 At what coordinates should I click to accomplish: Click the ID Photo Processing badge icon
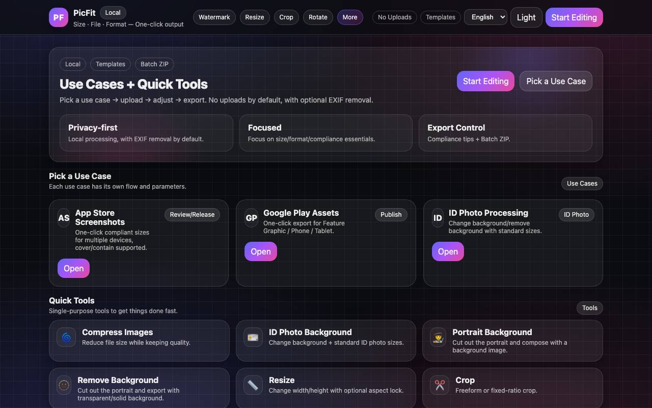[438, 218]
